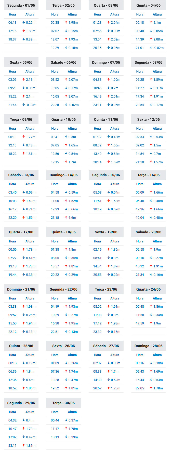Click the 1.66m height at 00:09 on 16/06
Viewport: 172px width, 450px height.
point(158,192)
